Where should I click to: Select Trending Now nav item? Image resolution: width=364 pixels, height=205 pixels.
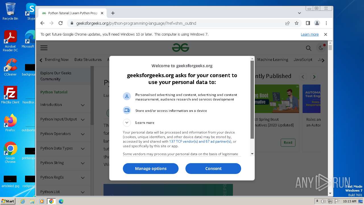click(57, 60)
